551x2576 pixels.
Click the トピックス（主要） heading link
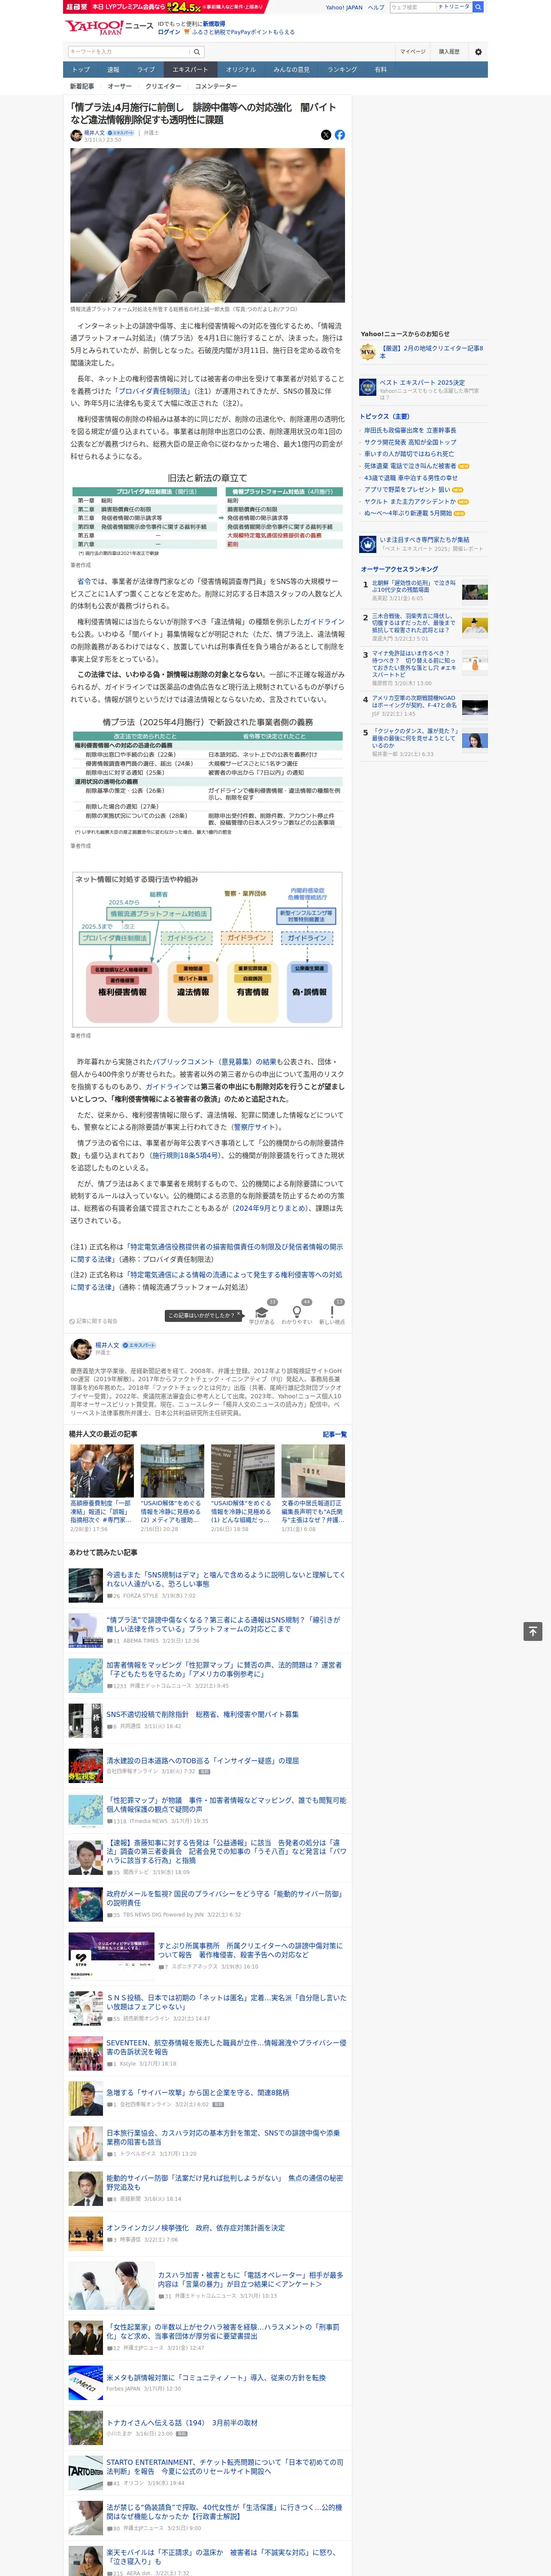(385, 416)
